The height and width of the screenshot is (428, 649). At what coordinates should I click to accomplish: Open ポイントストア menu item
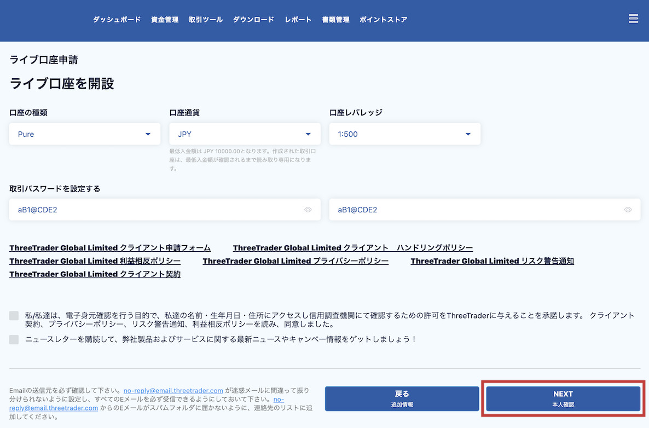(383, 20)
